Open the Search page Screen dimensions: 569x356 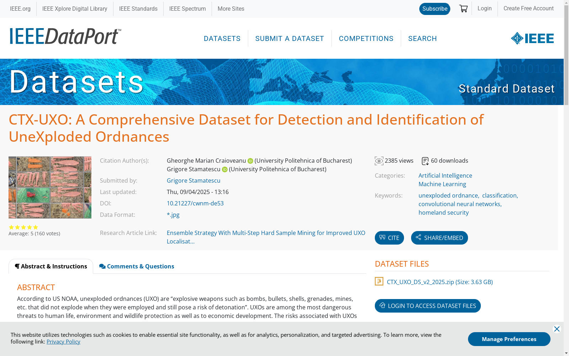pos(422,38)
